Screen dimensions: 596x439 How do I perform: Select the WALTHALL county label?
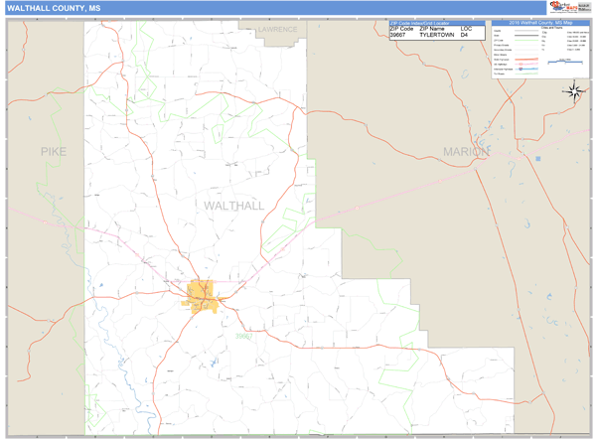pyautogui.click(x=233, y=206)
